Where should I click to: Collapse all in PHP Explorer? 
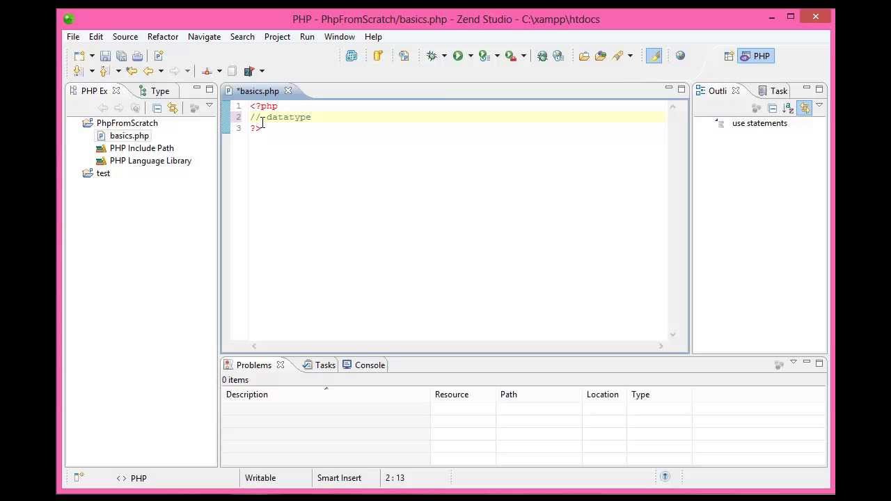pos(157,108)
